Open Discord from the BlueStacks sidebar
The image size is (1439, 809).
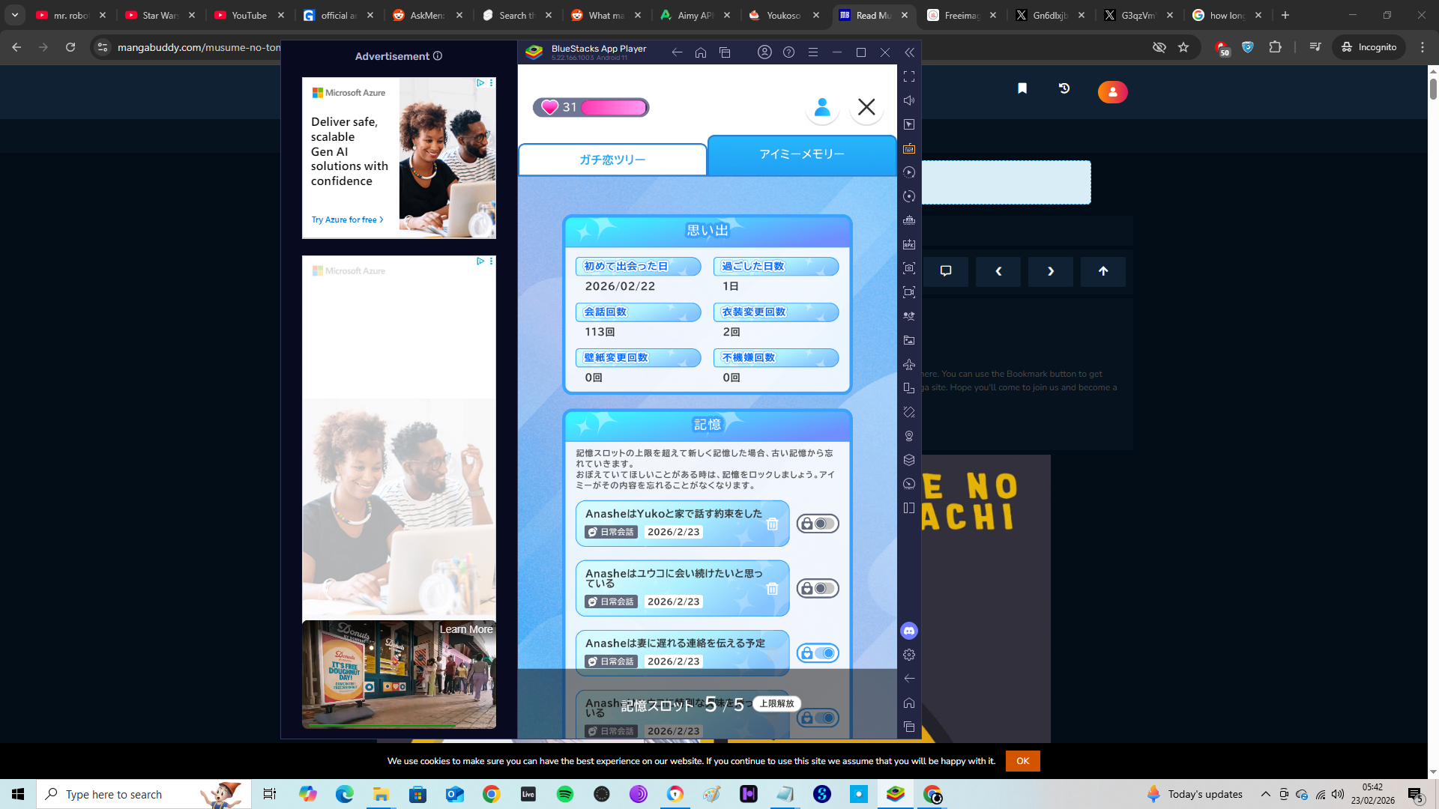click(x=909, y=631)
